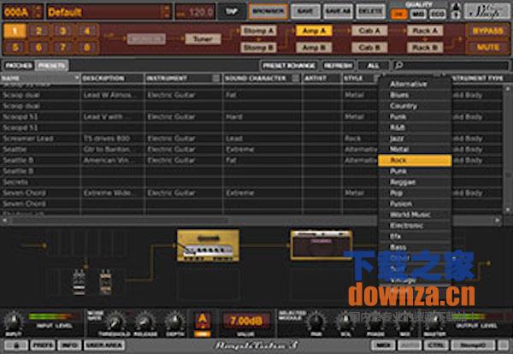Select the amp head thumbnail in signal chain
This screenshot has width=513, height=354.
208,245
